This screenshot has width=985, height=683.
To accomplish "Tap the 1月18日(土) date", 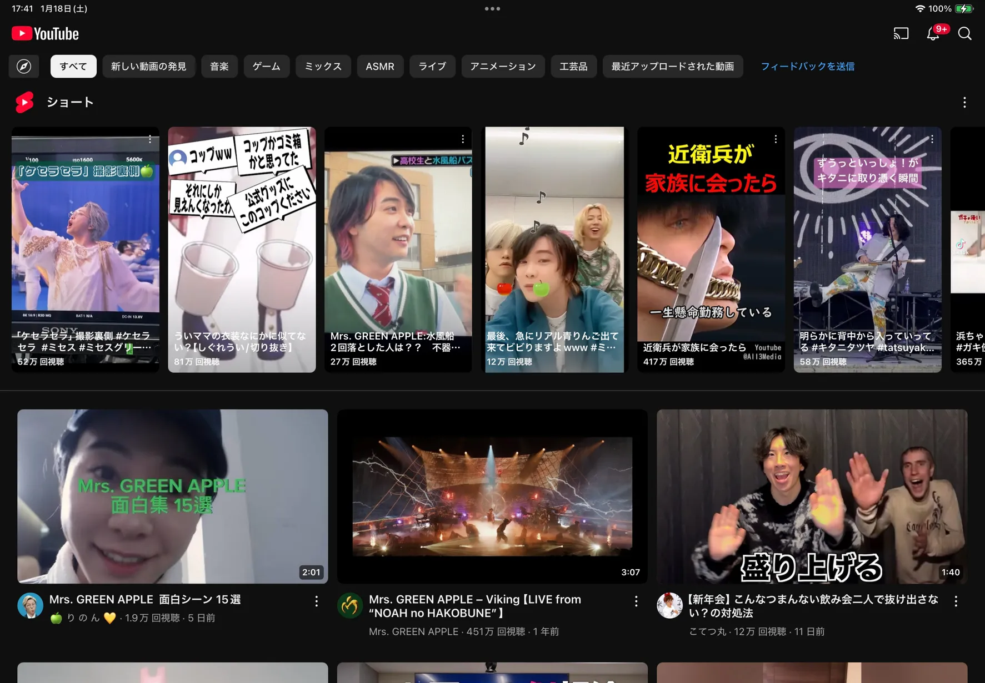I will click(64, 9).
